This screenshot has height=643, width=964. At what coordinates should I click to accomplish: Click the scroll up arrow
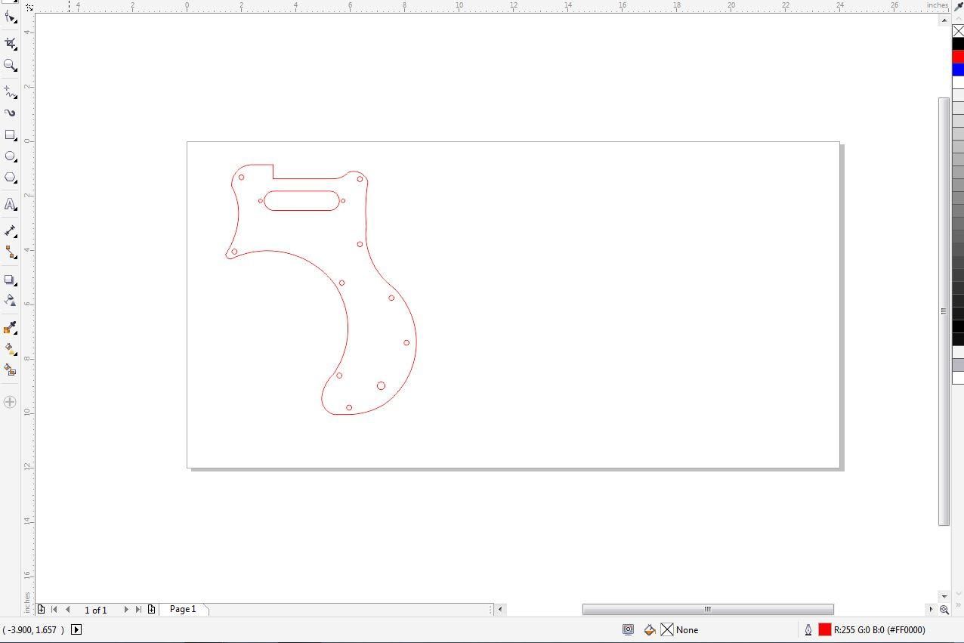(944, 20)
